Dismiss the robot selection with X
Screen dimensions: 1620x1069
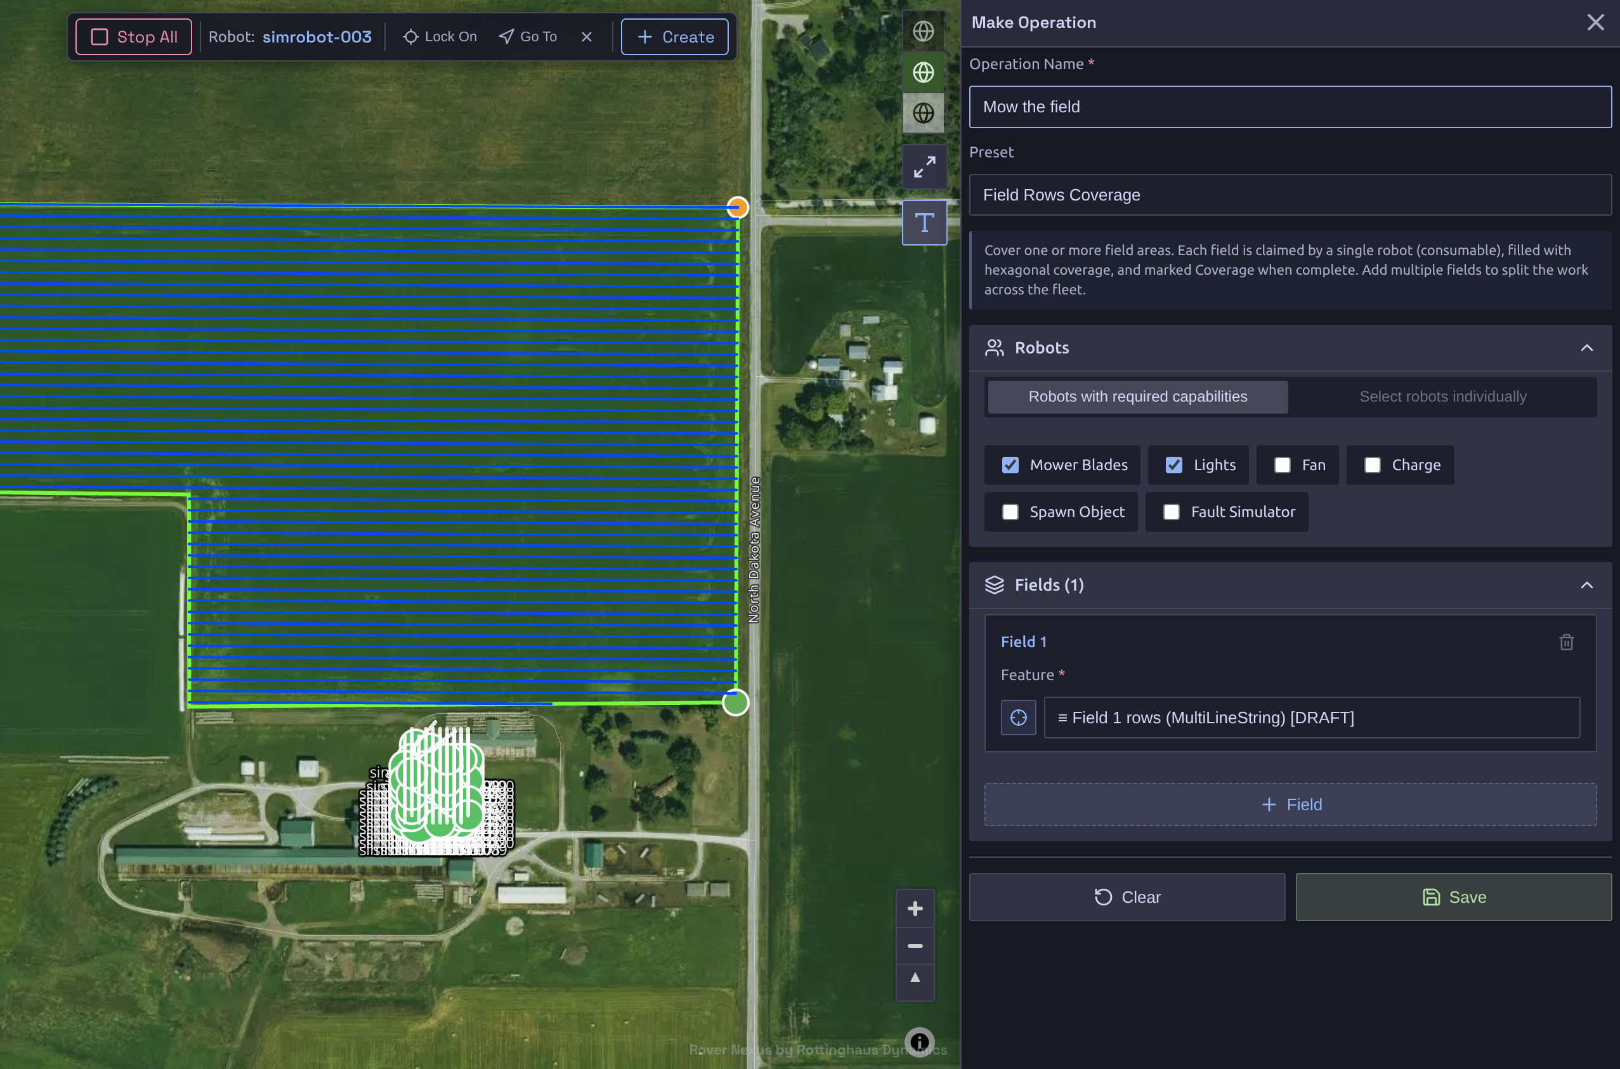tap(586, 37)
